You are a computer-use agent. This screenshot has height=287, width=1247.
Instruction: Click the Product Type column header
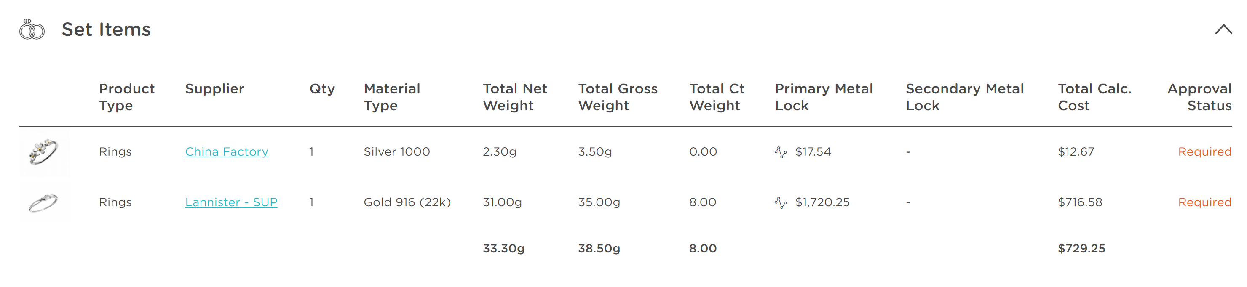point(127,97)
